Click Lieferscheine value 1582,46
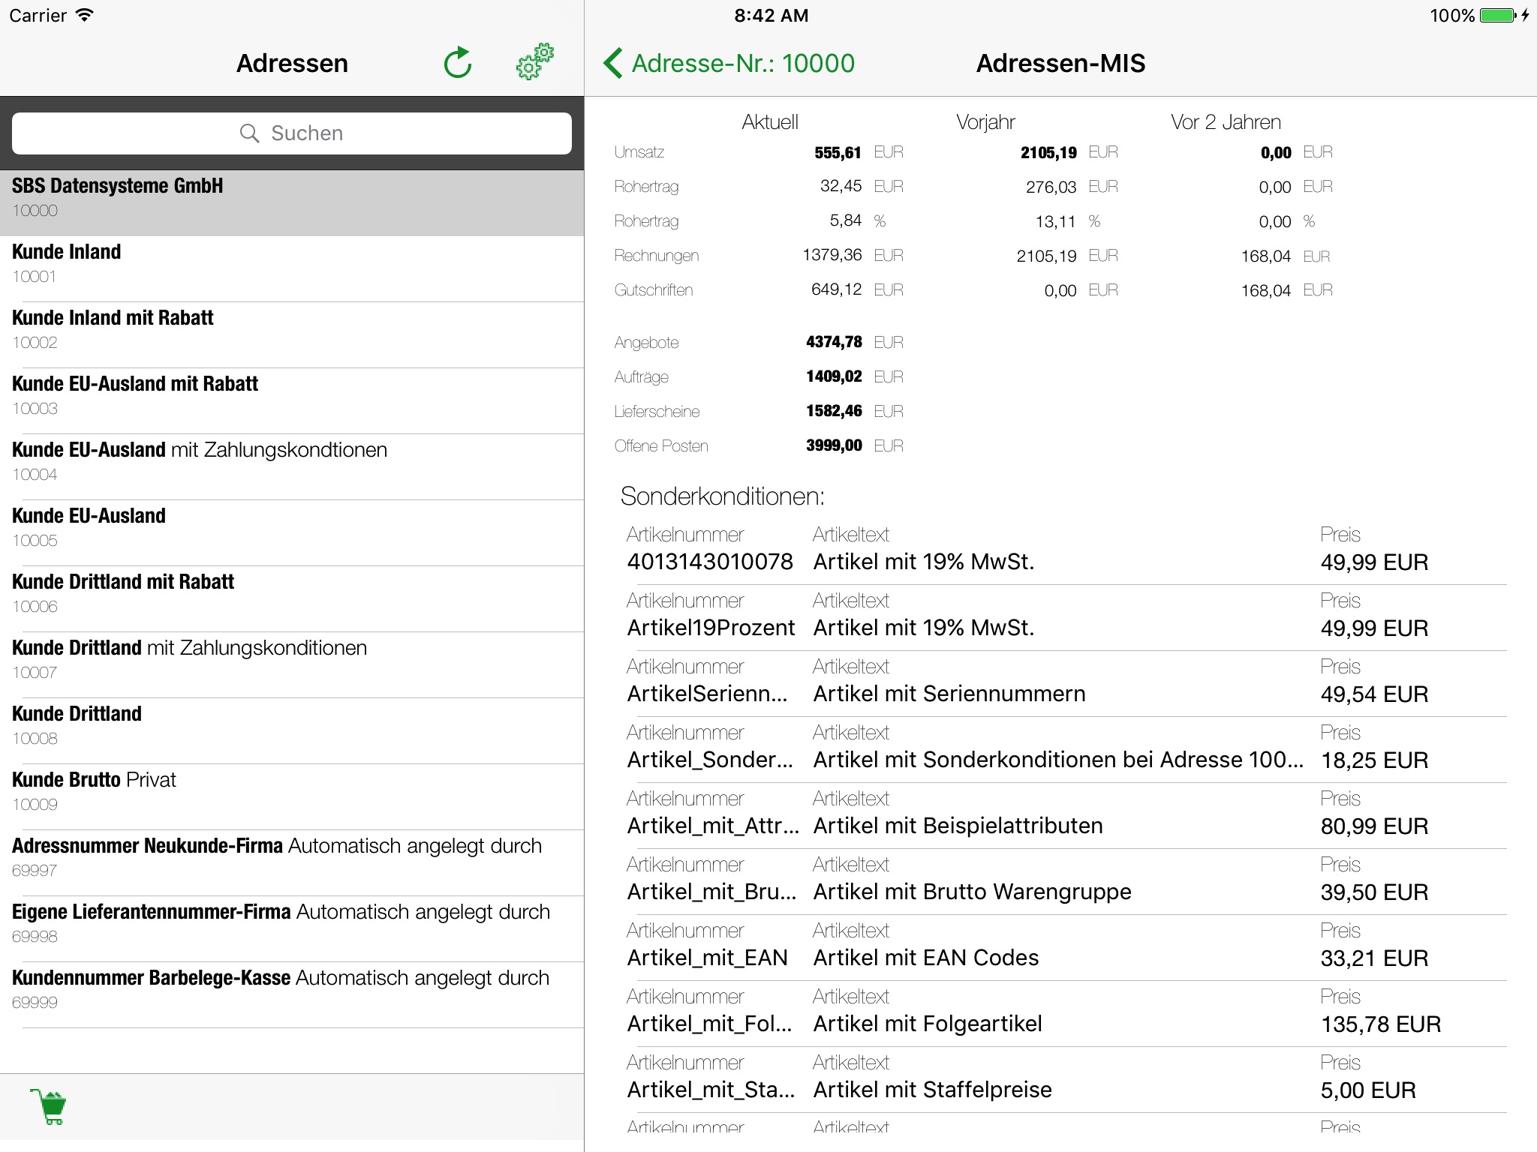 tap(835, 411)
